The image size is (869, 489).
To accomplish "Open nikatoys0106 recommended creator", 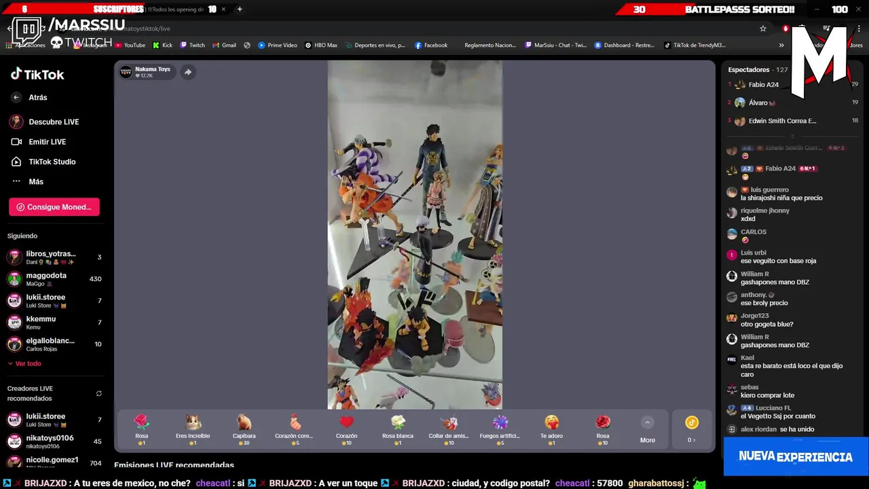I will click(54, 441).
